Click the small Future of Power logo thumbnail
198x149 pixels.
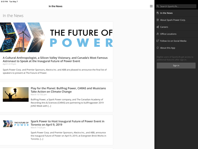(16, 124)
